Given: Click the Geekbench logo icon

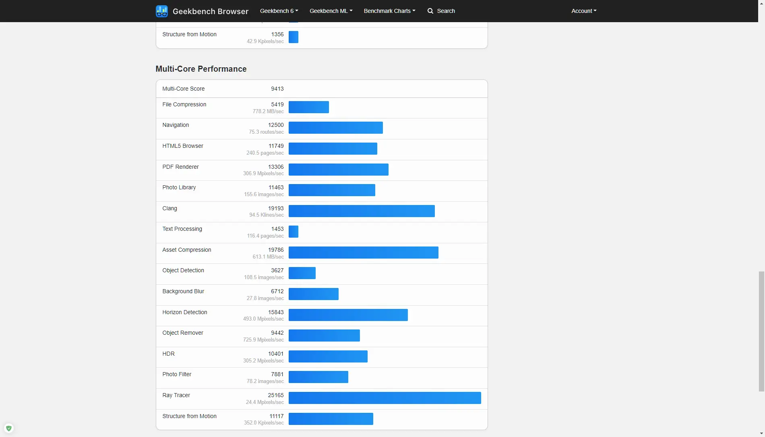Looking at the screenshot, I should (162, 11).
